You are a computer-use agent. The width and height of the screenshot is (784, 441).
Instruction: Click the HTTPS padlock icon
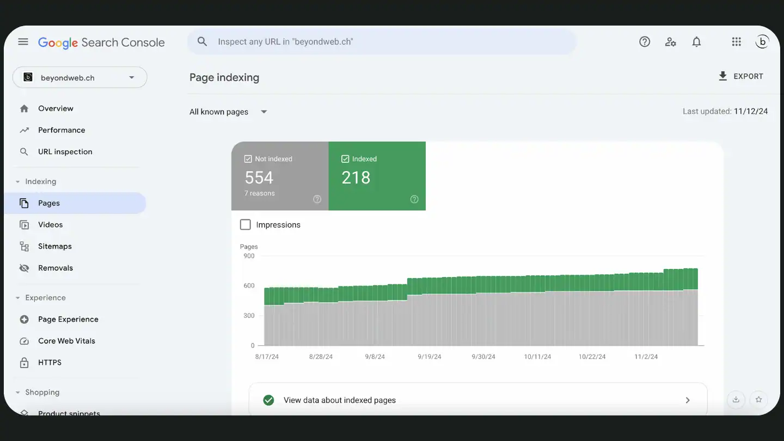pos(24,363)
